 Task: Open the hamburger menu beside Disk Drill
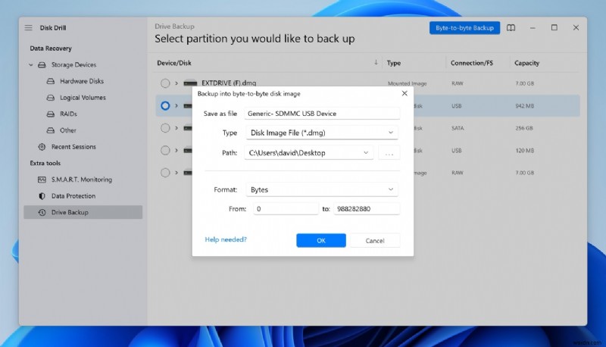(x=28, y=28)
